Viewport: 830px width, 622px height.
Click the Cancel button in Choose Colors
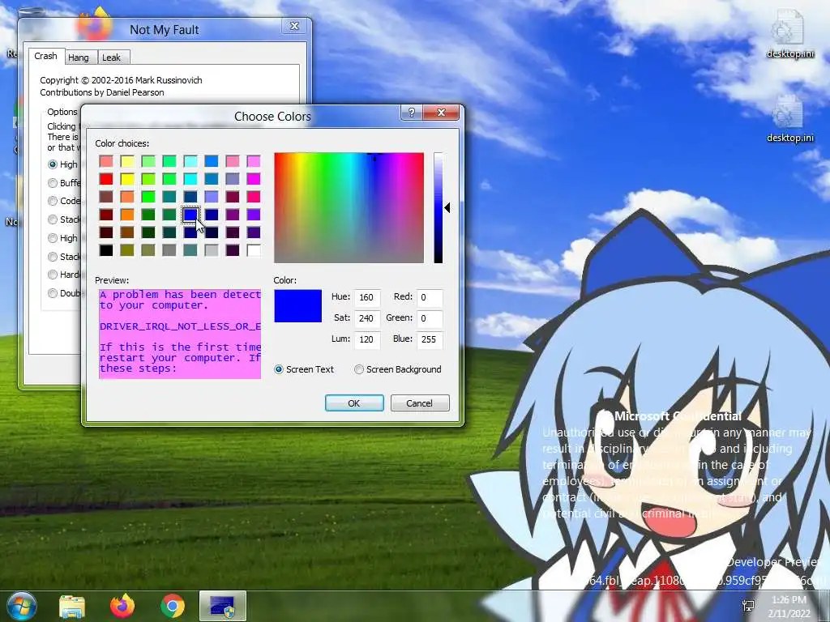[420, 403]
